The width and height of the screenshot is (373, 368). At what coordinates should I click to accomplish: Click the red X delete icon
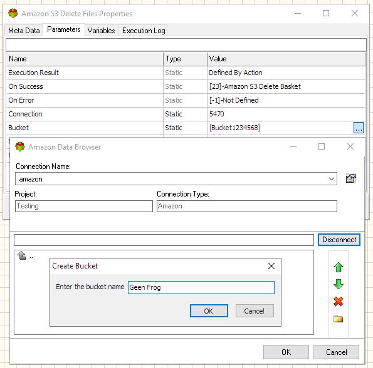point(339,302)
